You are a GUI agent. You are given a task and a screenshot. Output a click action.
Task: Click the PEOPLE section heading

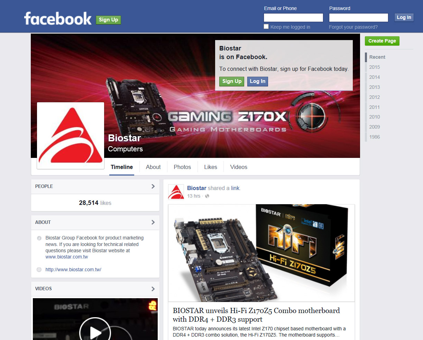point(44,187)
